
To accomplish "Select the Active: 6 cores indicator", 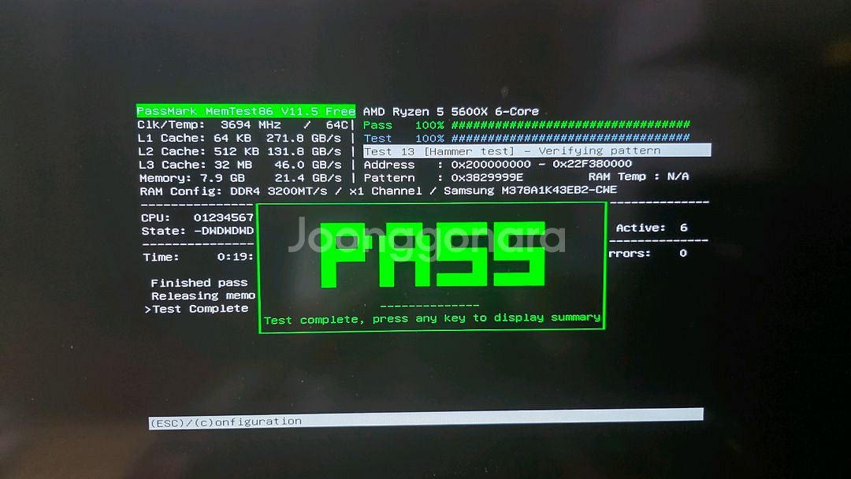I will [x=652, y=228].
